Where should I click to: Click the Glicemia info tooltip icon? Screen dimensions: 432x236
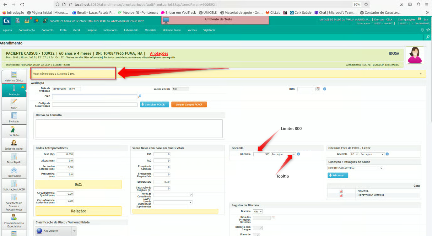(298, 154)
